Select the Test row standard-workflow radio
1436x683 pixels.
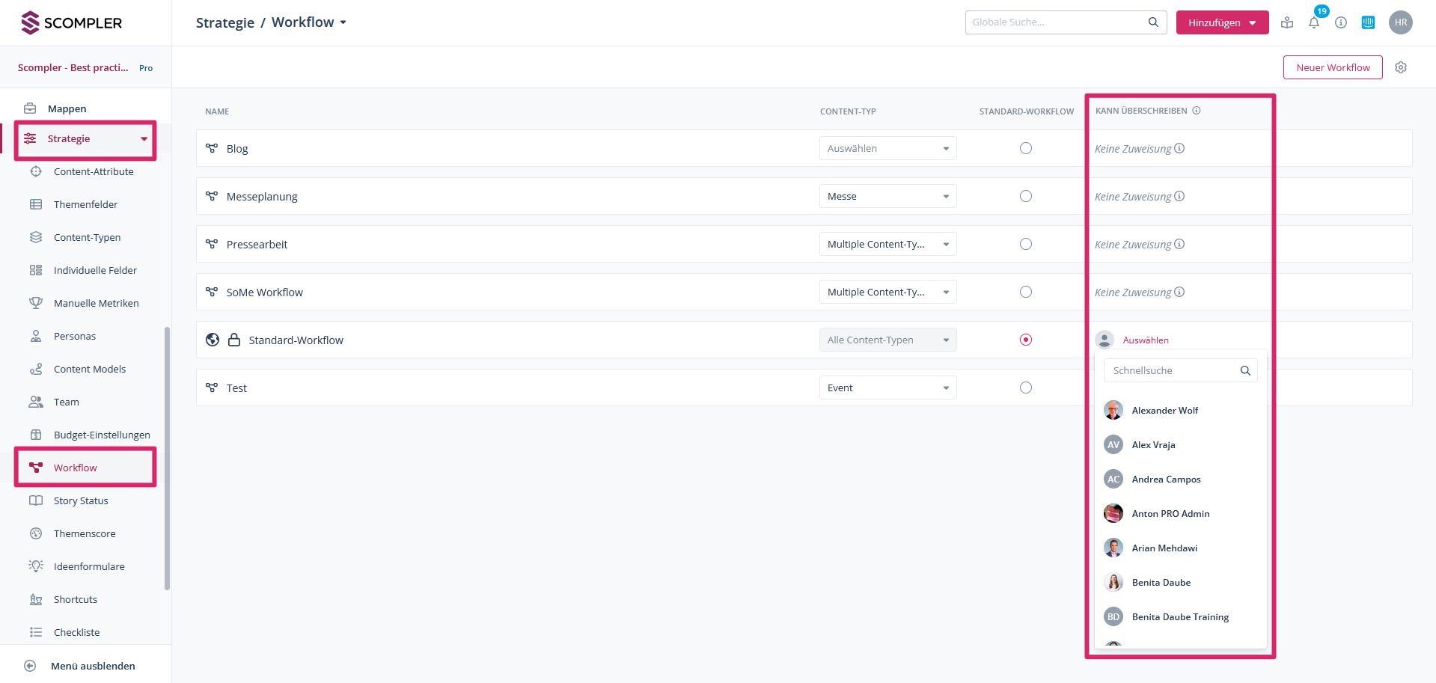pyautogui.click(x=1025, y=388)
